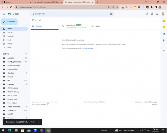Open Google account profile picture
Viewport: 167px width, 133px height.
point(163,14)
